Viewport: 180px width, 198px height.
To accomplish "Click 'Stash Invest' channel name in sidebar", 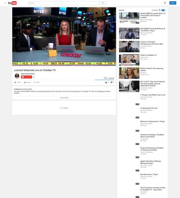I will [144, 57].
